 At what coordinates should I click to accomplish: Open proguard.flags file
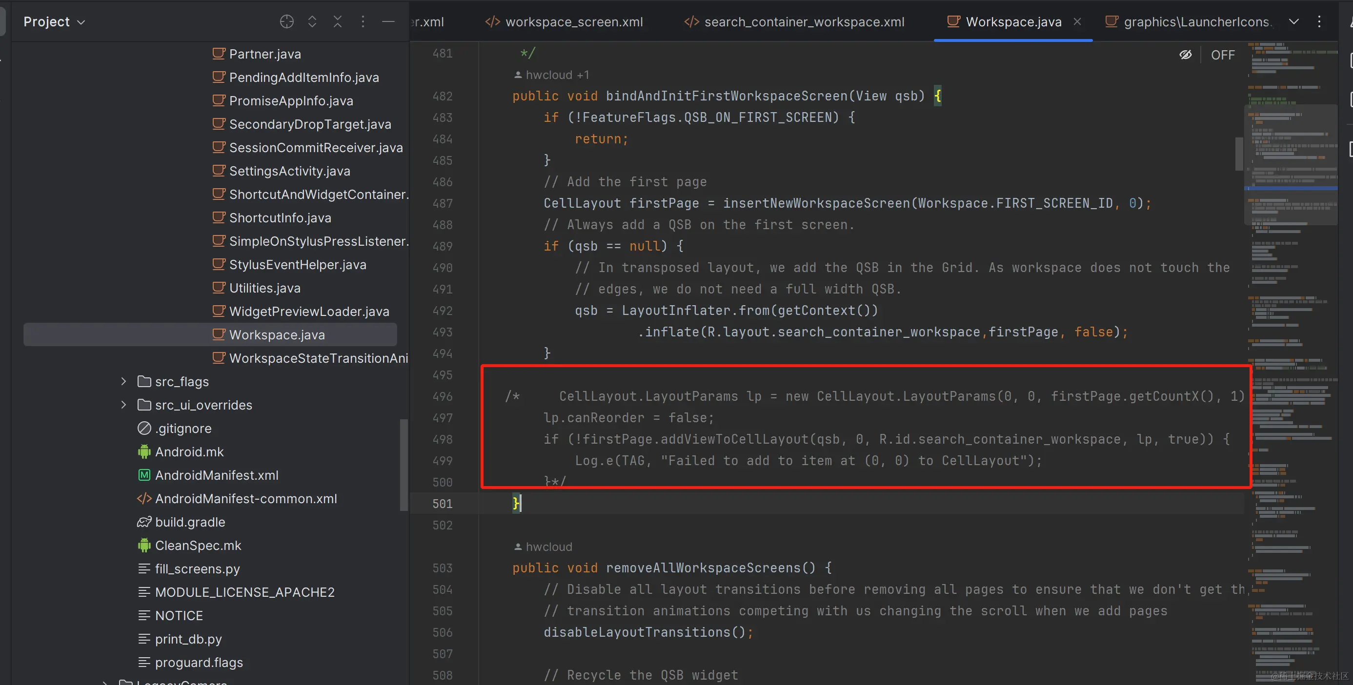[x=190, y=663]
